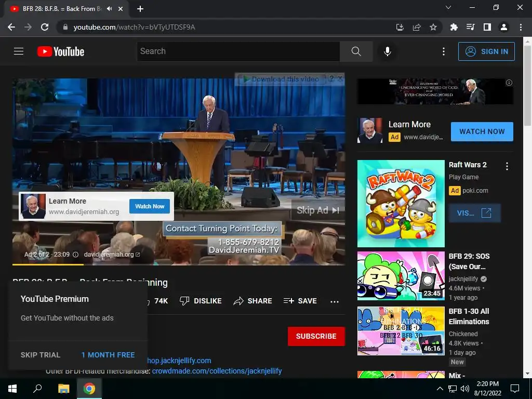Viewport: 532px width, 399px height.
Task: Click ad info icon next to 23:09
Action: point(76,255)
